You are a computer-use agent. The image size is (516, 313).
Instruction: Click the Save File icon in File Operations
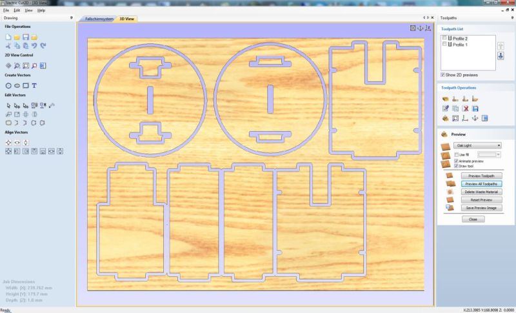[25, 37]
